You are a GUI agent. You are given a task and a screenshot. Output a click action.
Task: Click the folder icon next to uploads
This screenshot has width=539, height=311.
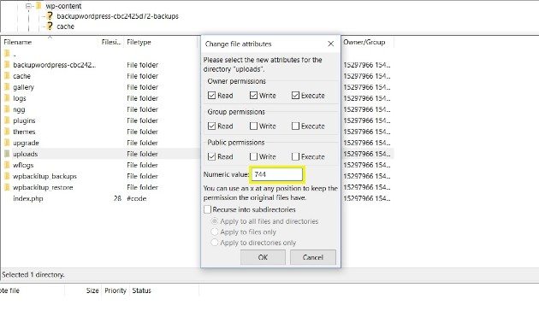point(7,154)
